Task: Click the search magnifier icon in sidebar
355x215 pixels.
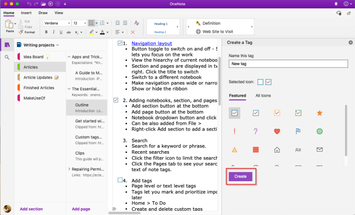Action: tap(7, 57)
